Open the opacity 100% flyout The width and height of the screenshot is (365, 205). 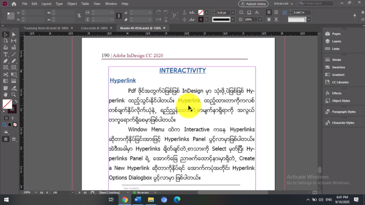tap(260, 20)
